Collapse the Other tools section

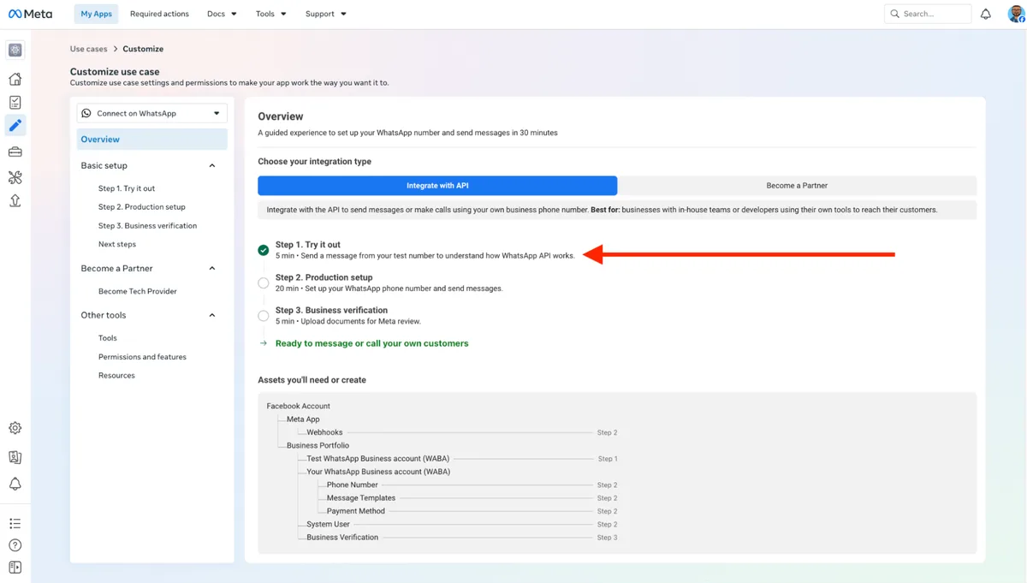pyautogui.click(x=212, y=315)
